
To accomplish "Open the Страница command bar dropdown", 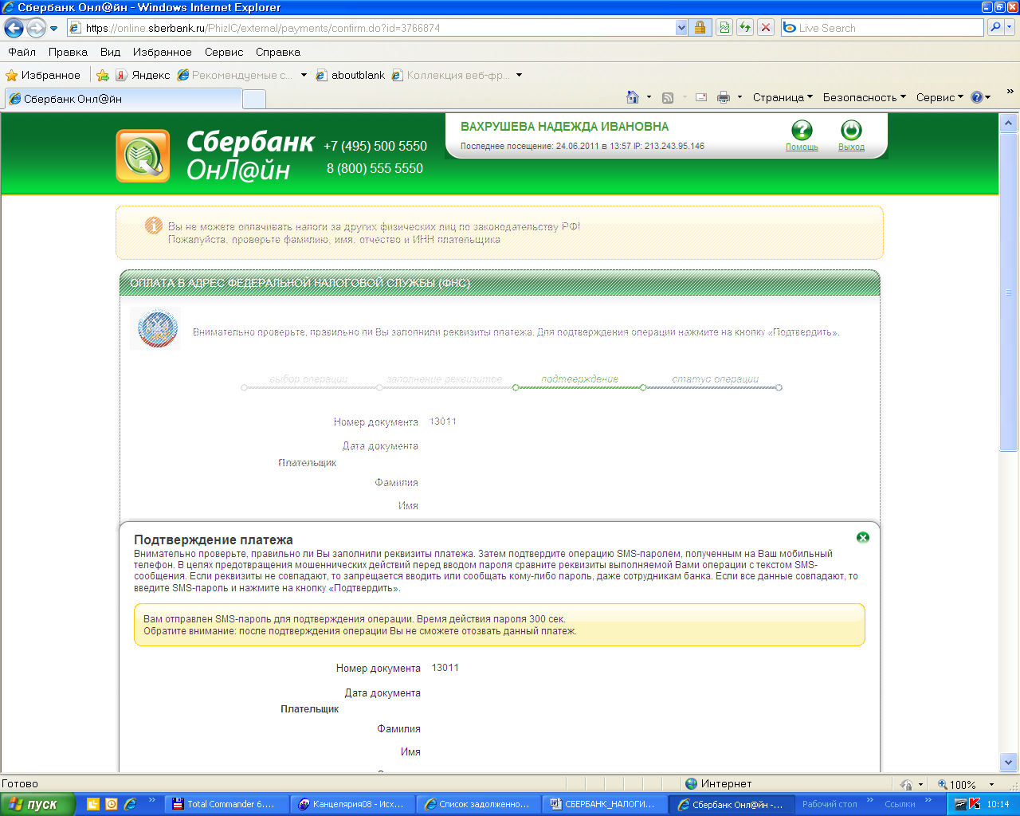I will click(783, 97).
